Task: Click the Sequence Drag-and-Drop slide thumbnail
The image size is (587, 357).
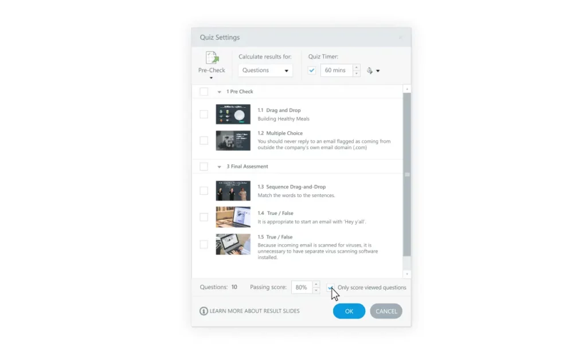Action: [x=233, y=191]
